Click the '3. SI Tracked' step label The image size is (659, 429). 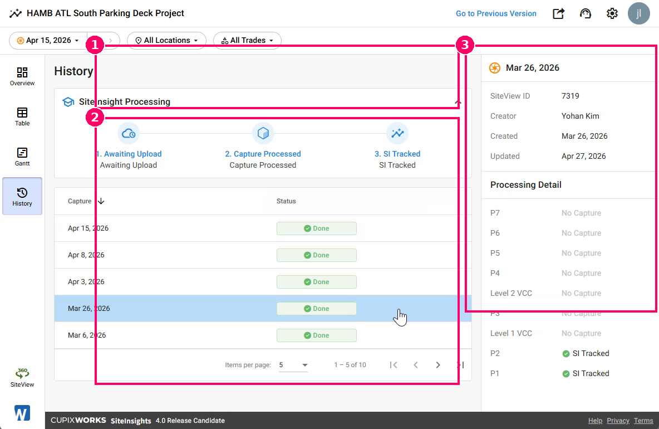(397, 154)
